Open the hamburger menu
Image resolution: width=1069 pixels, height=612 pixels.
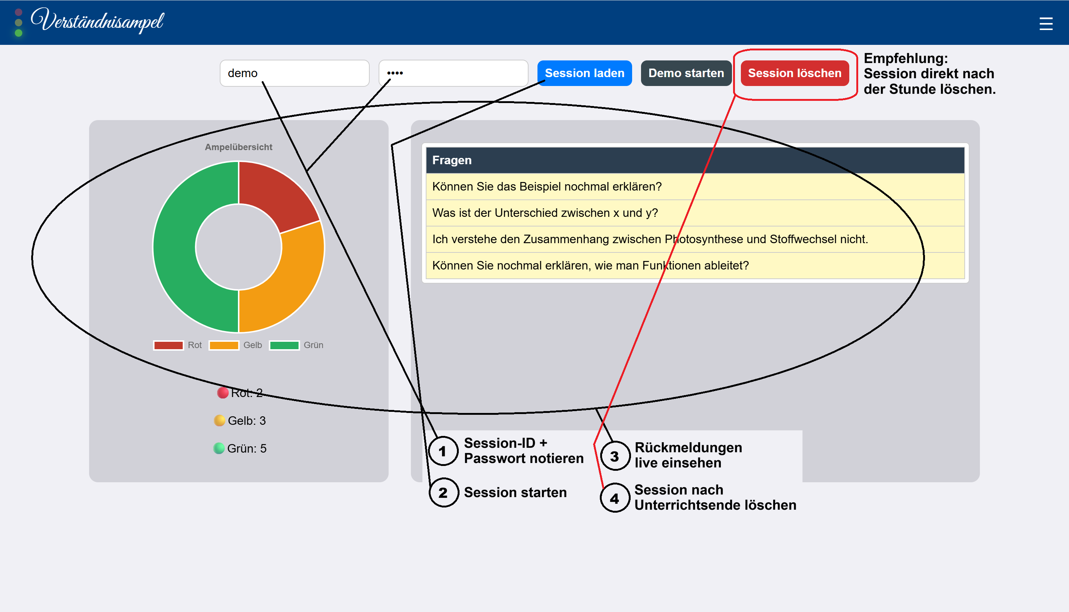pos(1046,24)
